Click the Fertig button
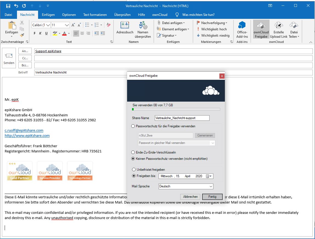 click(212, 197)
